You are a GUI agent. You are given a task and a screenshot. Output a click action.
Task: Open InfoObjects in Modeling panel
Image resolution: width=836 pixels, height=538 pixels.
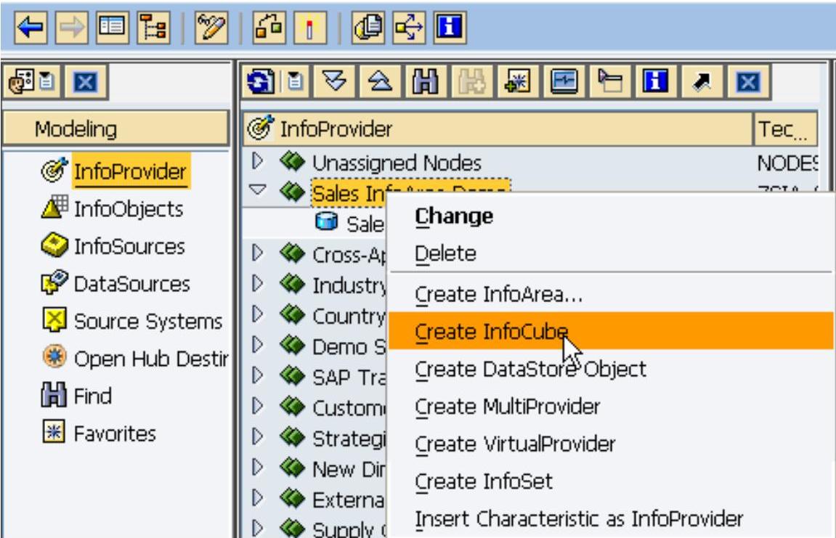pos(129,209)
